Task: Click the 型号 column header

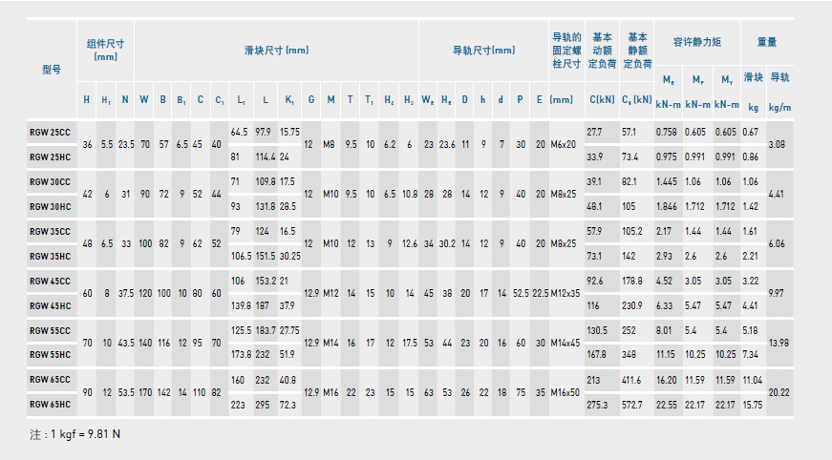Action: click(x=52, y=70)
